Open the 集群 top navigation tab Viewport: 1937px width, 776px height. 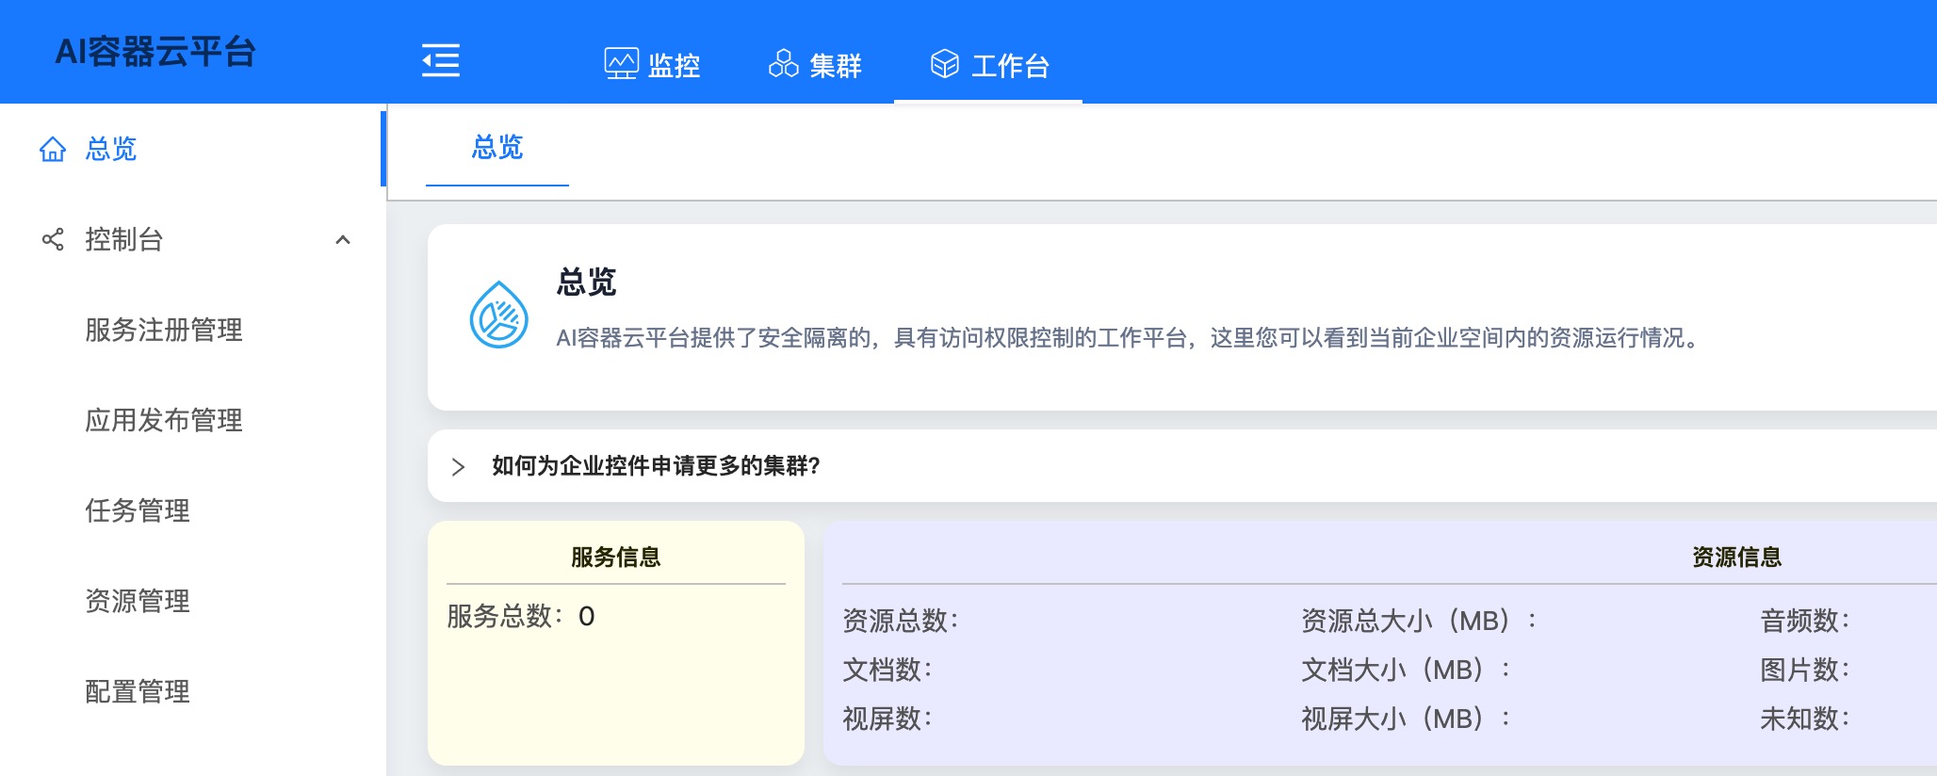[x=815, y=63]
